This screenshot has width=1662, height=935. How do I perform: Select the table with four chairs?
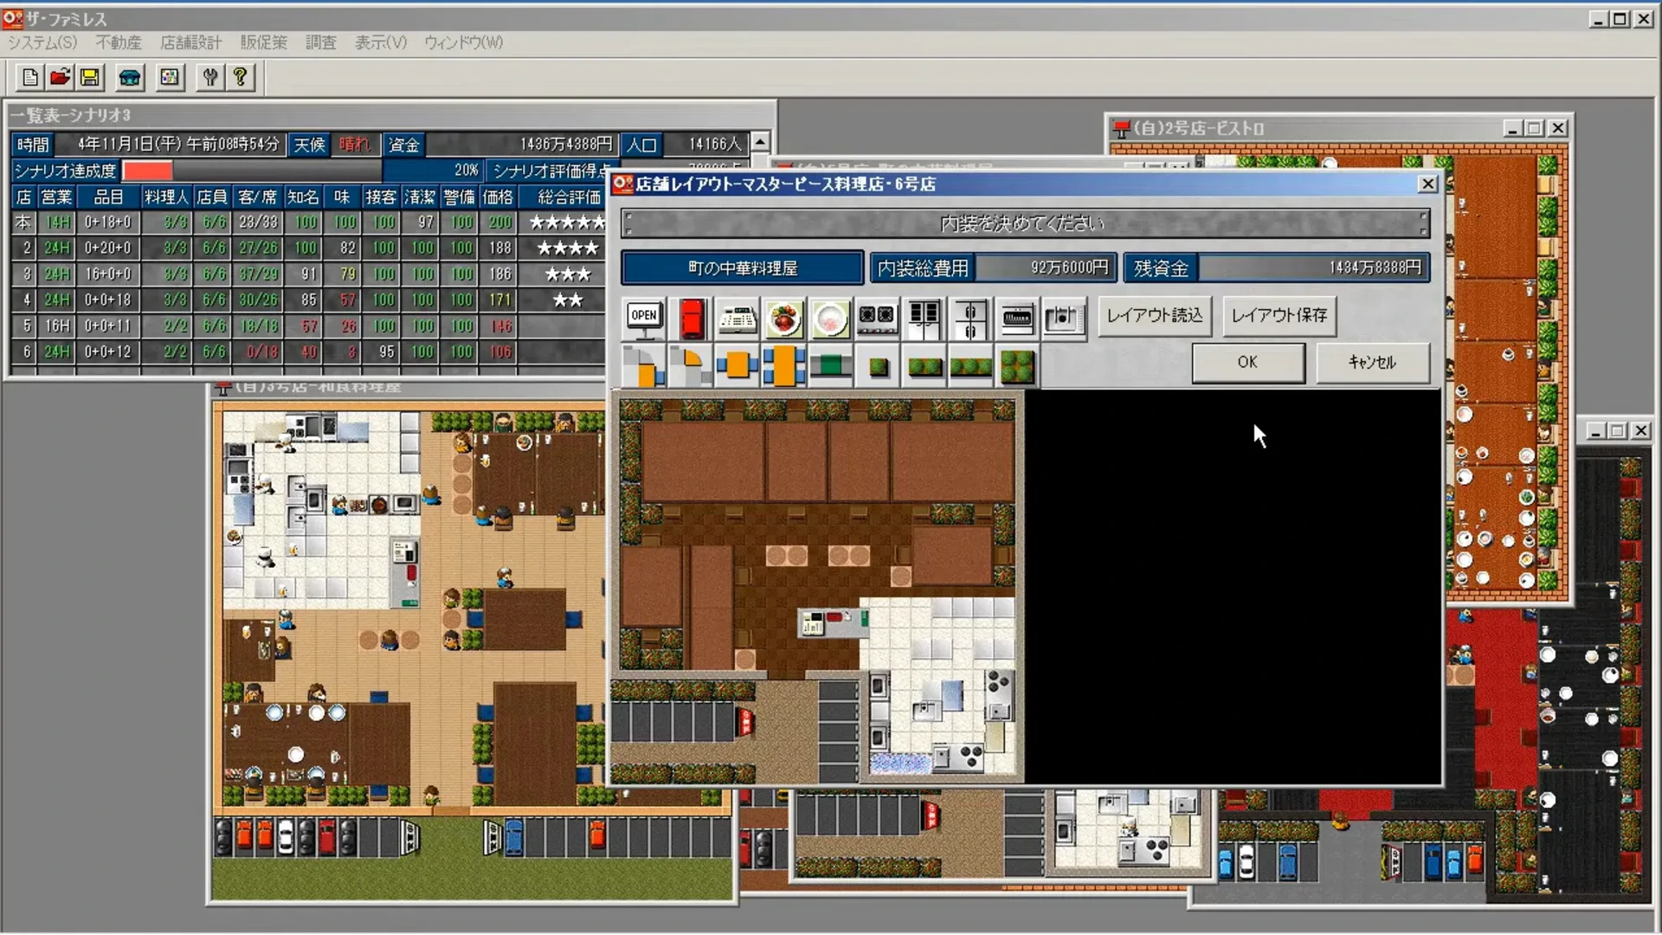click(x=783, y=365)
